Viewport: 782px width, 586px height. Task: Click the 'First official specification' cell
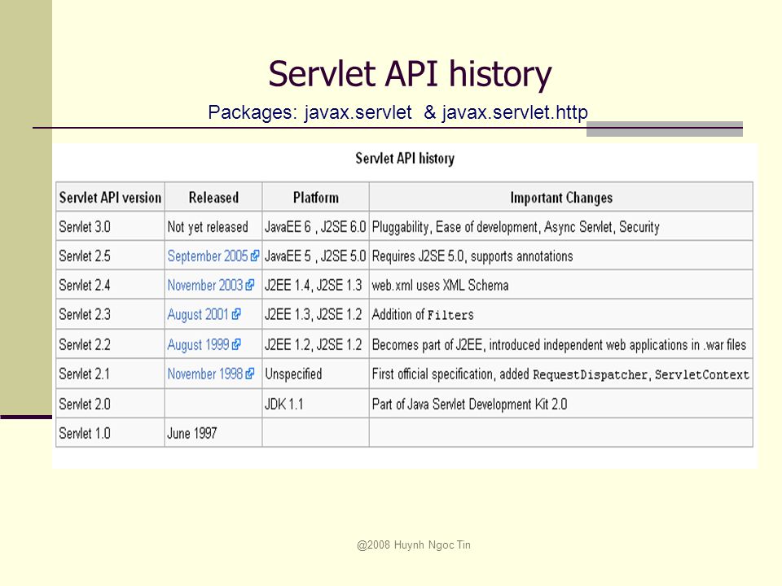point(561,374)
